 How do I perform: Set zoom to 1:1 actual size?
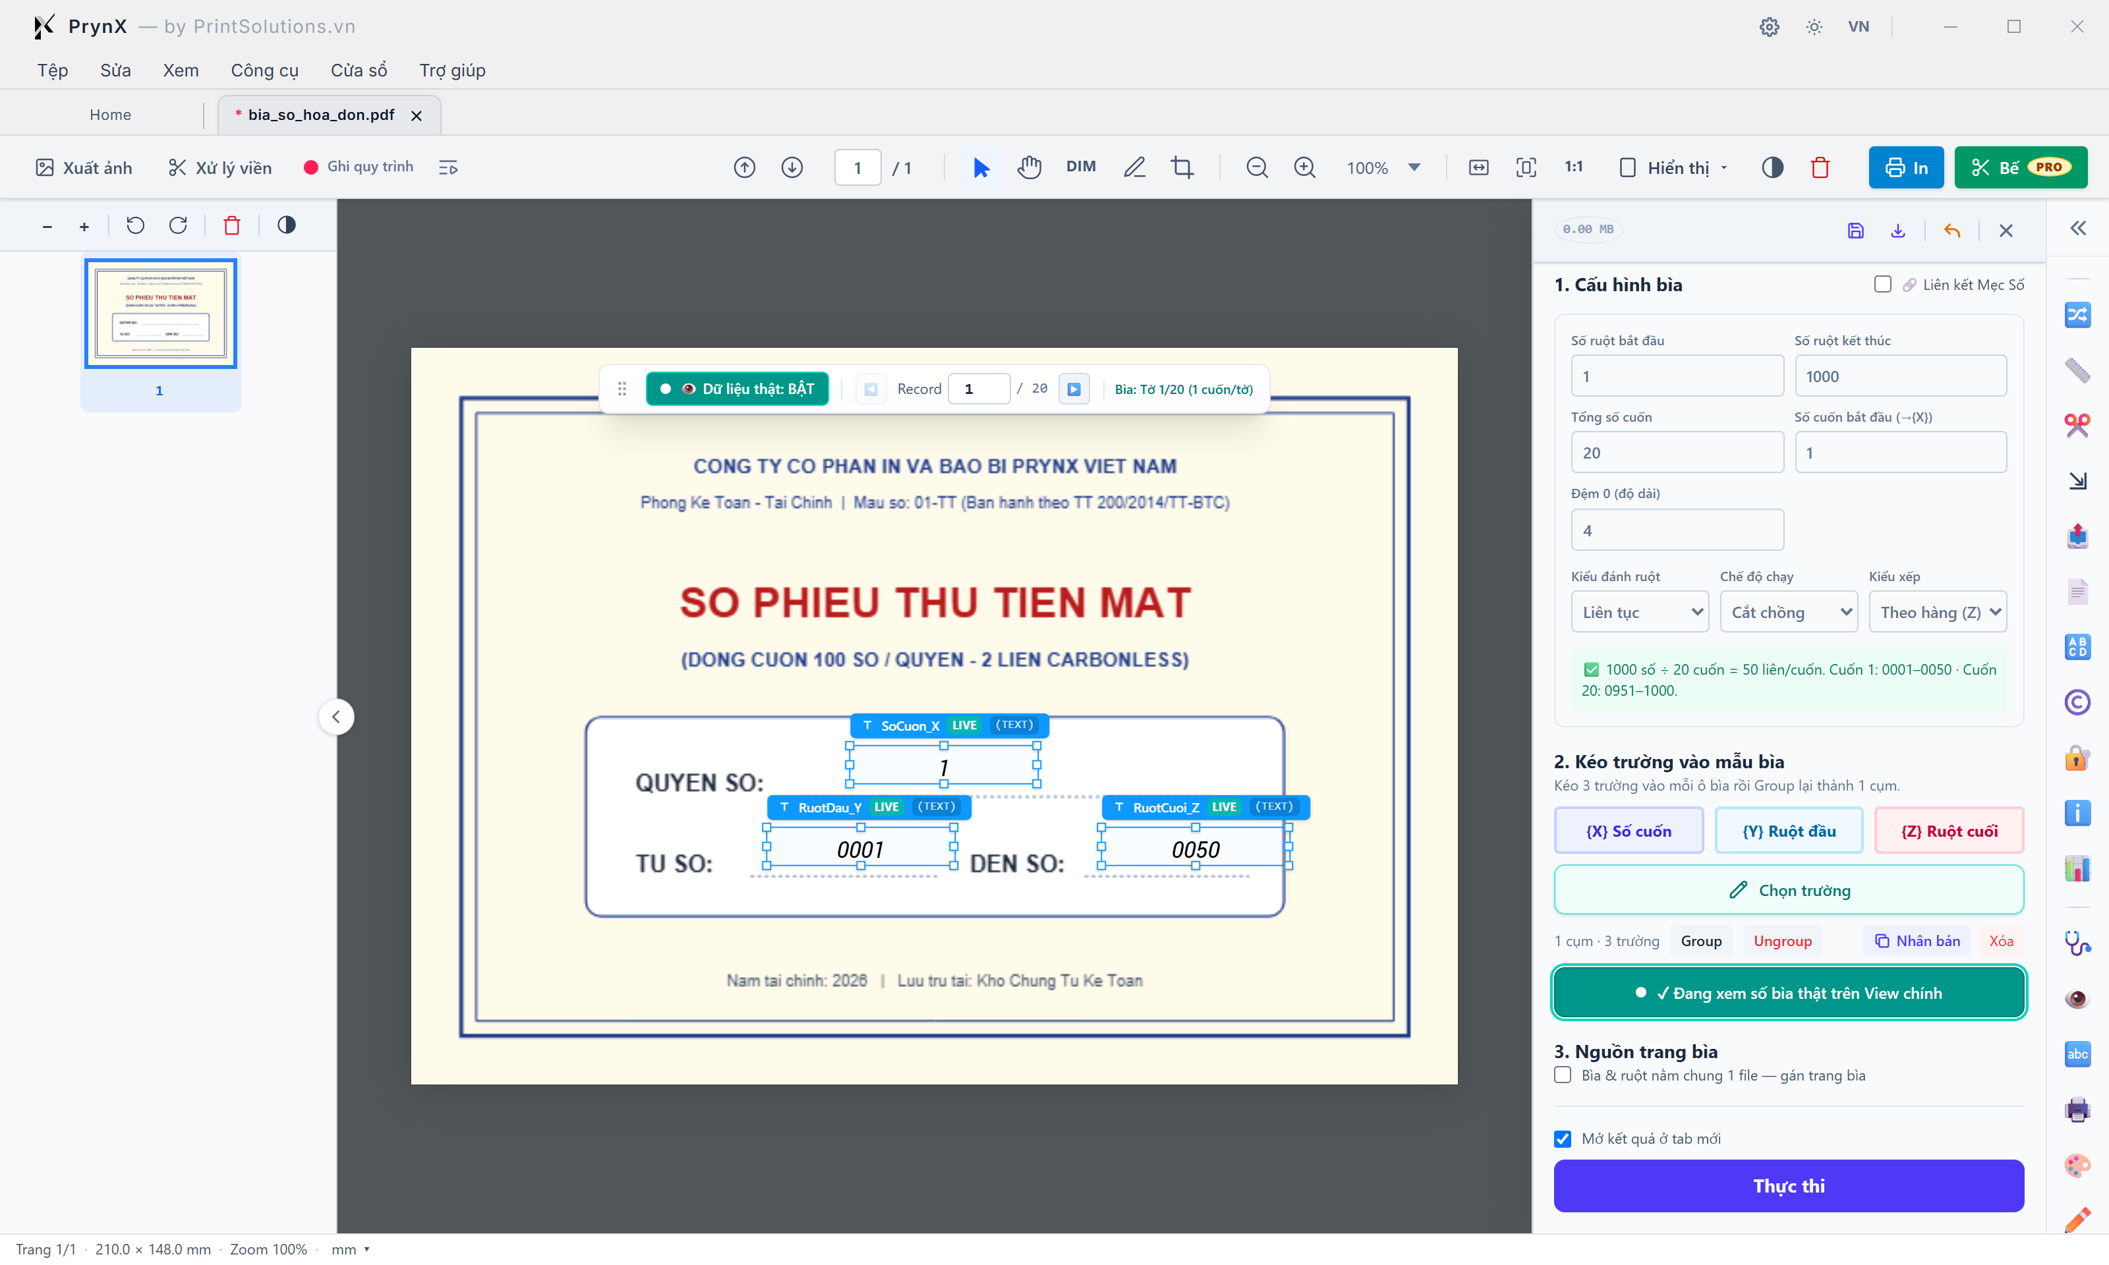1574,167
